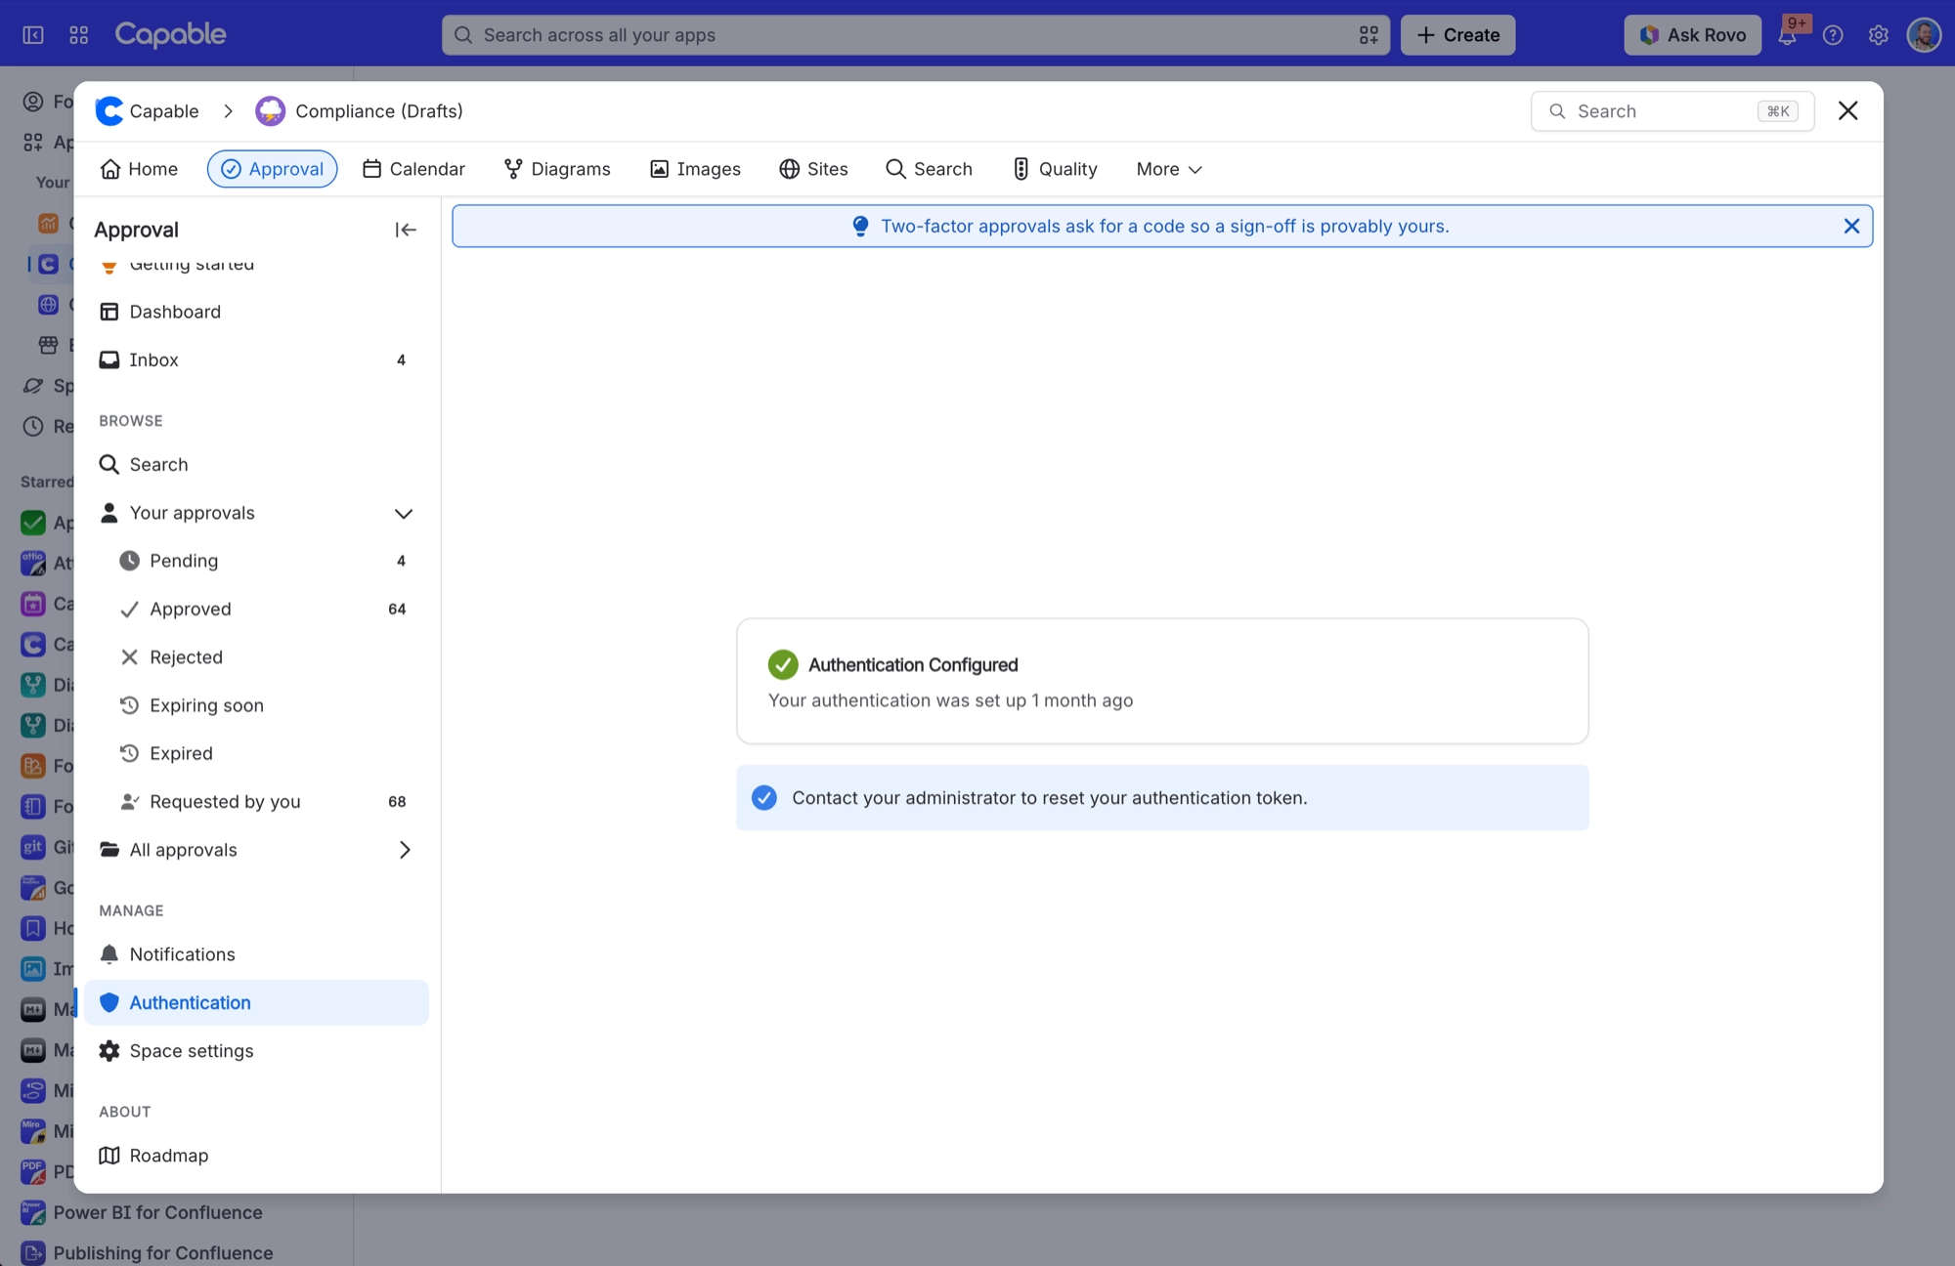Expand the More dropdown menu
The width and height of the screenshot is (1955, 1266).
pyautogui.click(x=1169, y=169)
